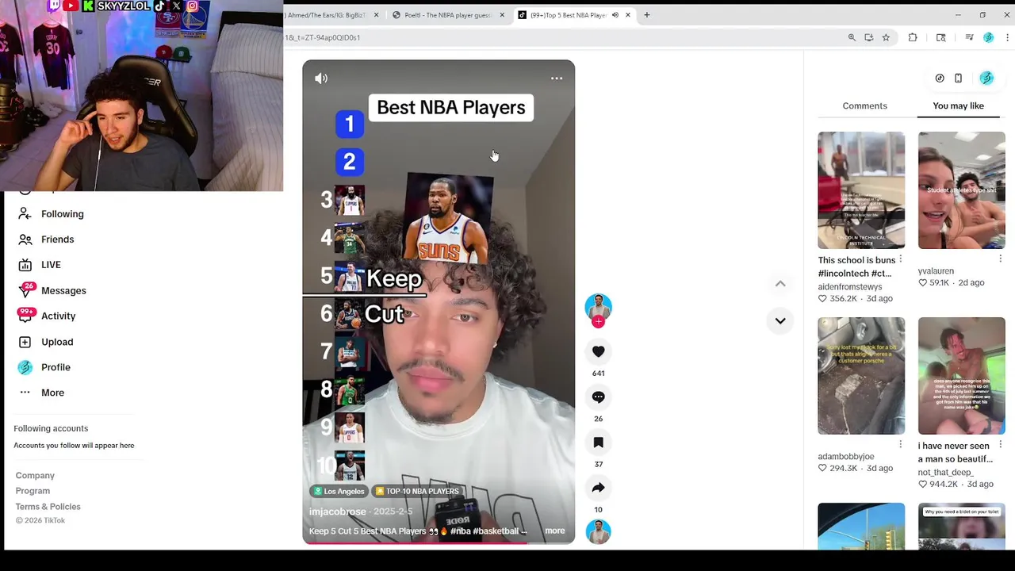Open Friends in the sidebar
Viewport: 1015px width, 571px height.
(57, 240)
